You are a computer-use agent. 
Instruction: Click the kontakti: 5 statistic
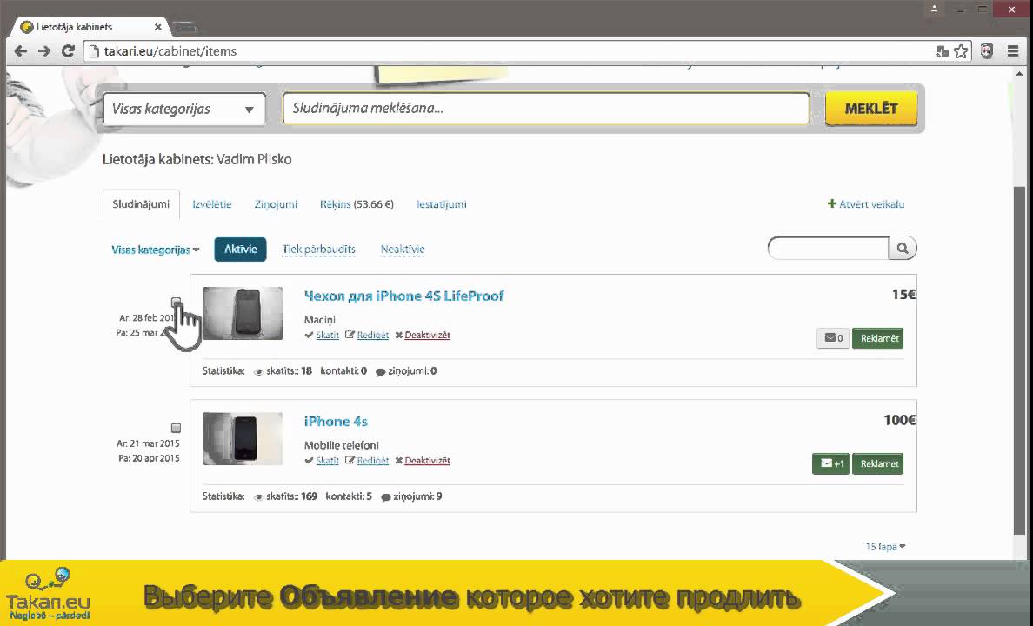(x=349, y=496)
